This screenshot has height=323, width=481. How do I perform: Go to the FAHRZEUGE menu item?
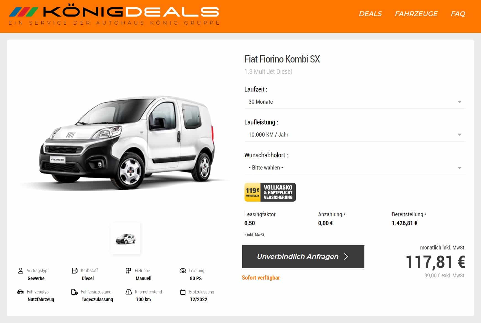(416, 14)
